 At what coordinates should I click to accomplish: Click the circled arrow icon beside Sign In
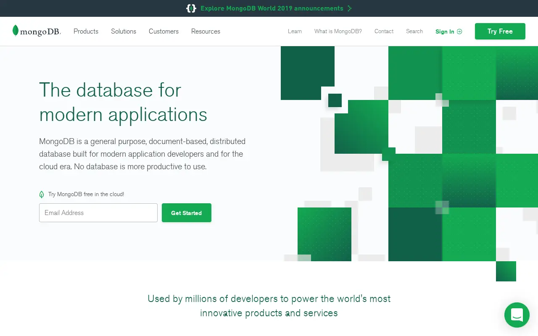(459, 31)
